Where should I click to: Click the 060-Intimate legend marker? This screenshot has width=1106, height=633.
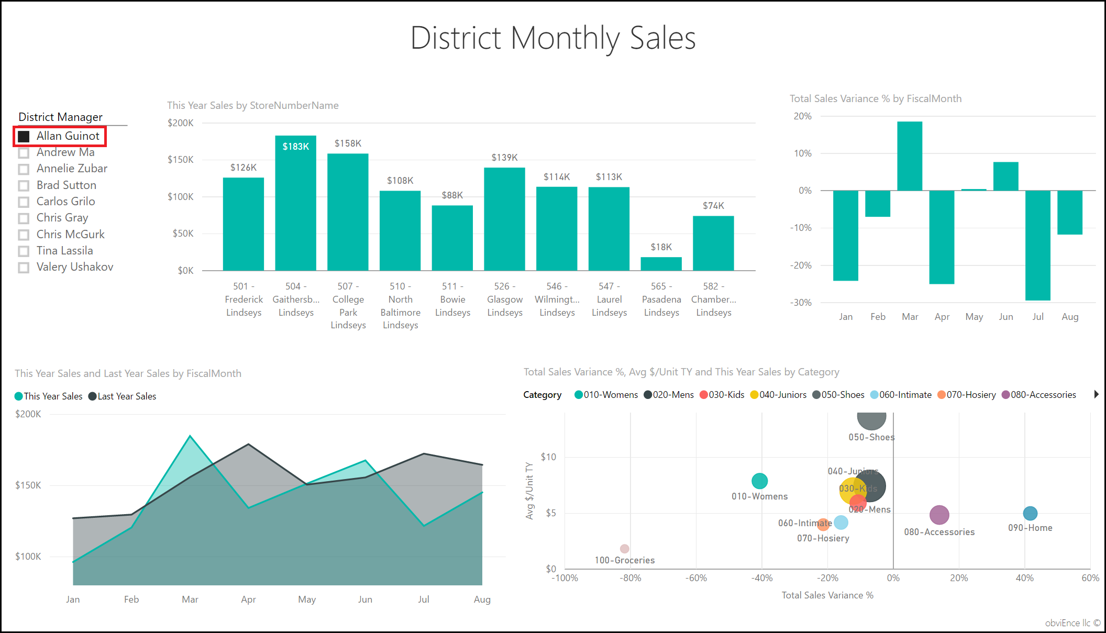874,395
